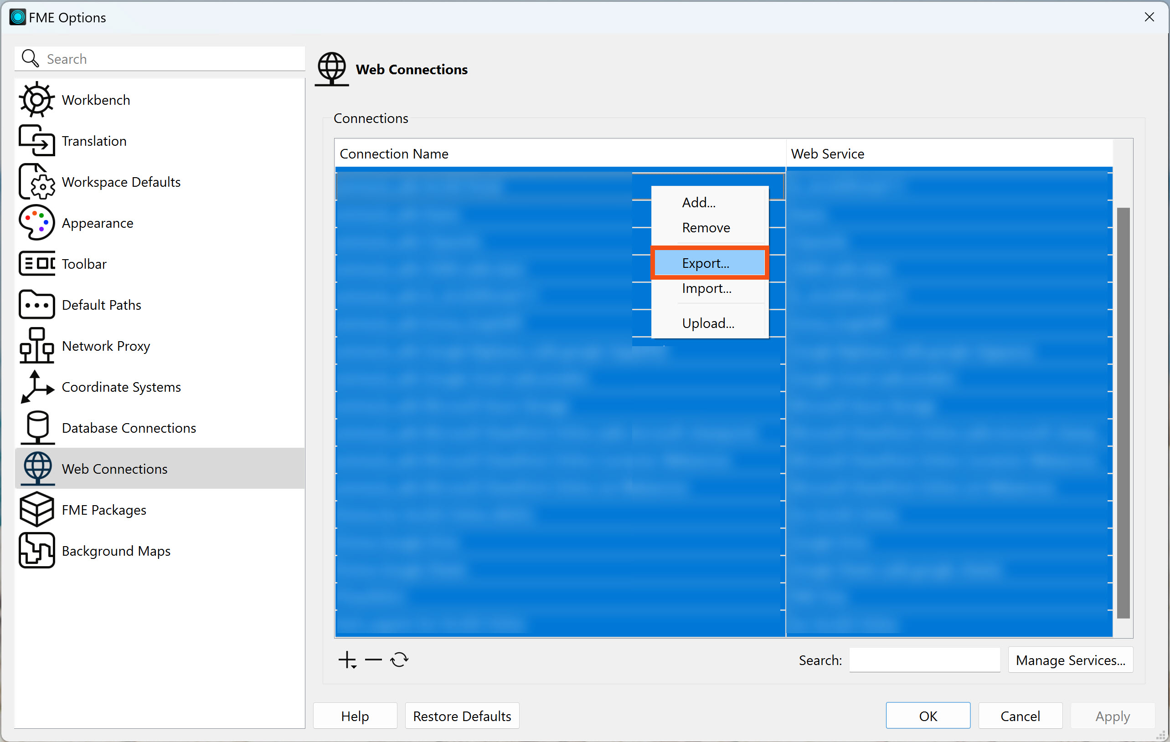This screenshot has height=742, width=1170.
Task: Open the Workbench options category icon
Action: (x=36, y=100)
